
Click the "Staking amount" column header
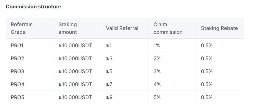(68, 28)
